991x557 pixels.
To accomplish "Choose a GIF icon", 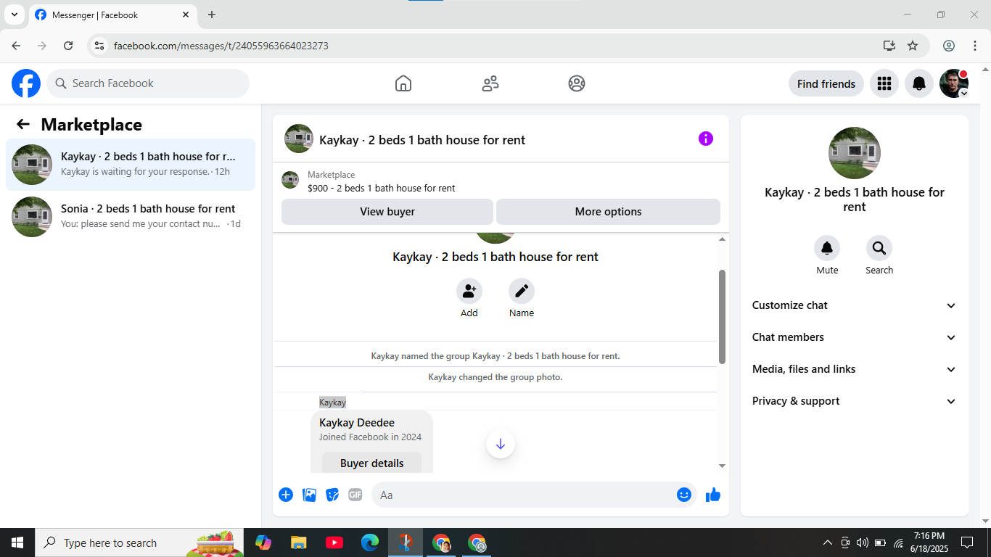I will click(355, 495).
